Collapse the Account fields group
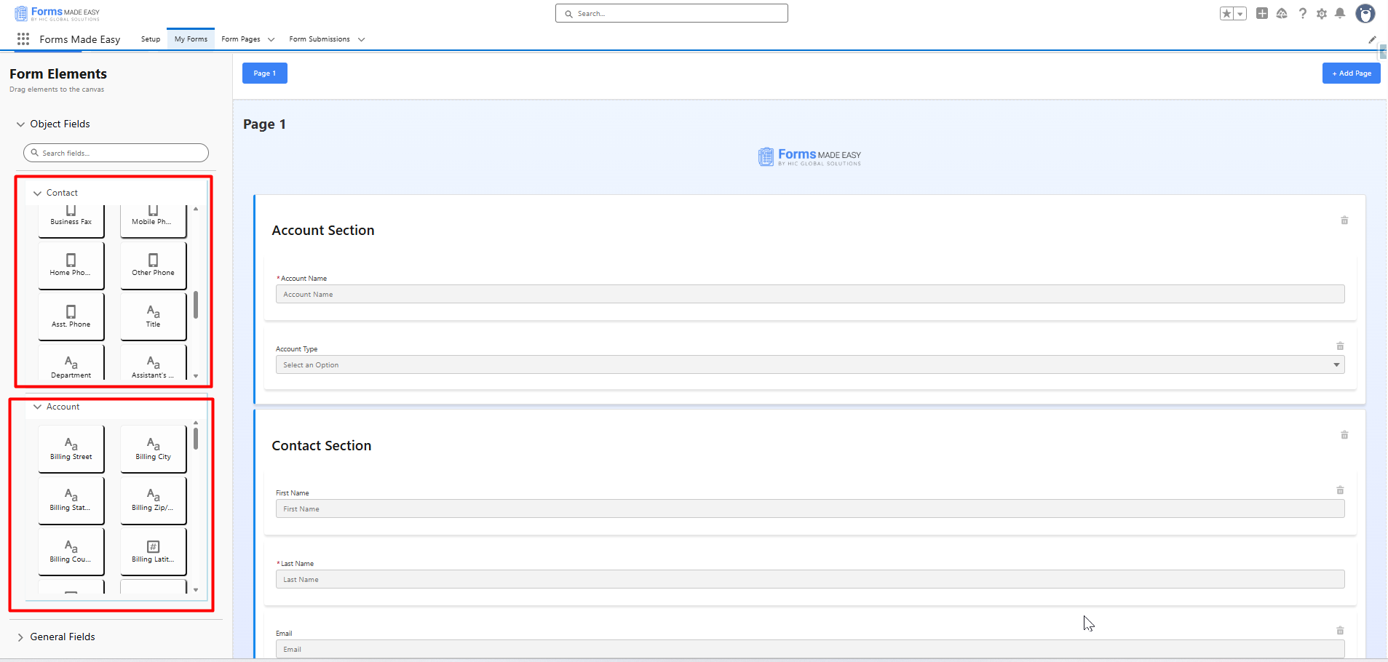The height and width of the screenshot is (662, 1388). pyautogui.click(x=37, y=407)
